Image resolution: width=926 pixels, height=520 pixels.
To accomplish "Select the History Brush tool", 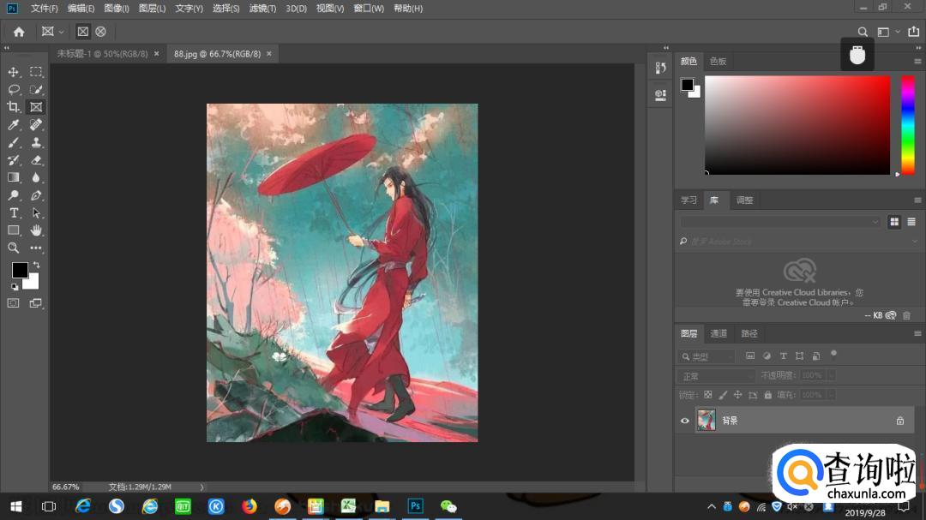I will (13, 160).
